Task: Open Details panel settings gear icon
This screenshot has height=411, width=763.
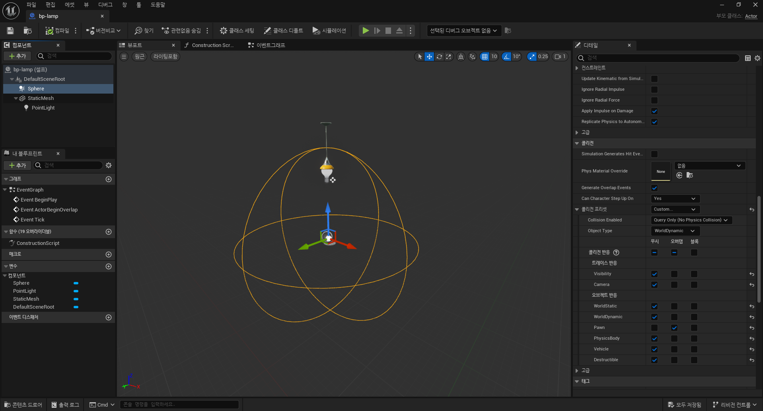Action: tap(757, 58)
